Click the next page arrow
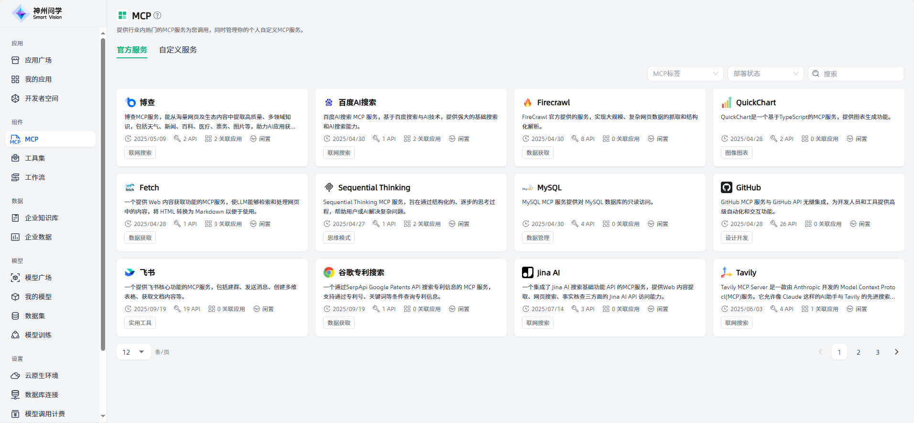The image size is (914, 423). 896,352
